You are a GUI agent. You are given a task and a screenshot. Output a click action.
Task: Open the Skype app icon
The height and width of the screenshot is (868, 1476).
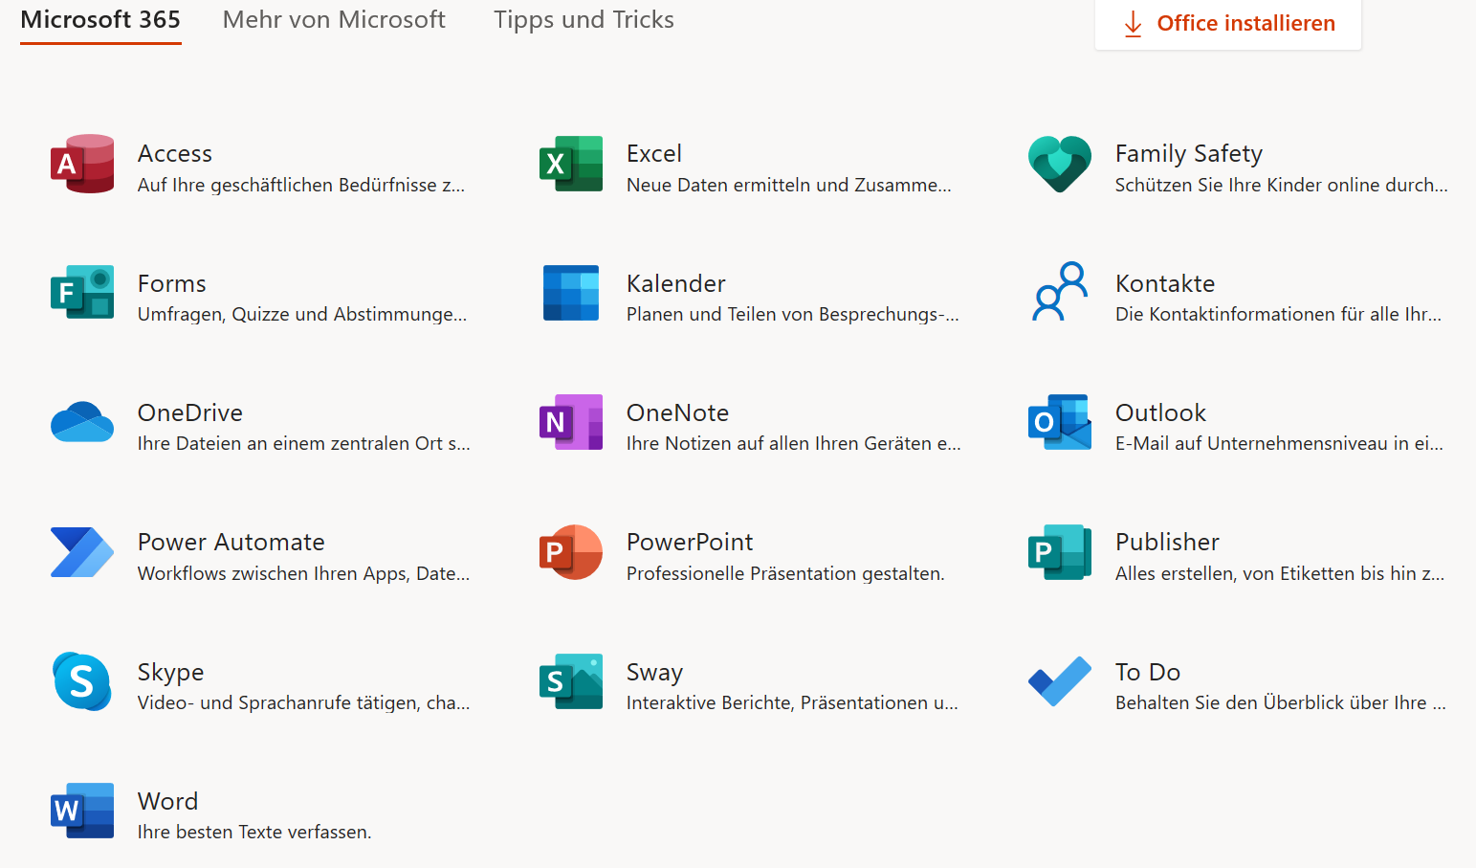[82, 681]
